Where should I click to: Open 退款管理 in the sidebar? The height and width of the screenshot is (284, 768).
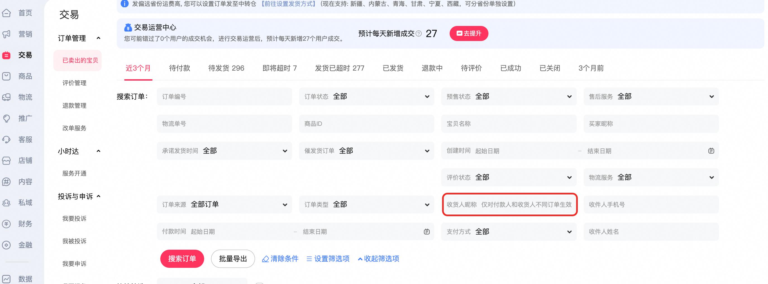74,106
